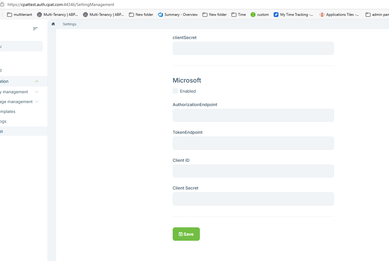Open second Multi-Tenancy | ABP bookmark
This screenshot has width=389, height=261.
[x=103, y=14]
